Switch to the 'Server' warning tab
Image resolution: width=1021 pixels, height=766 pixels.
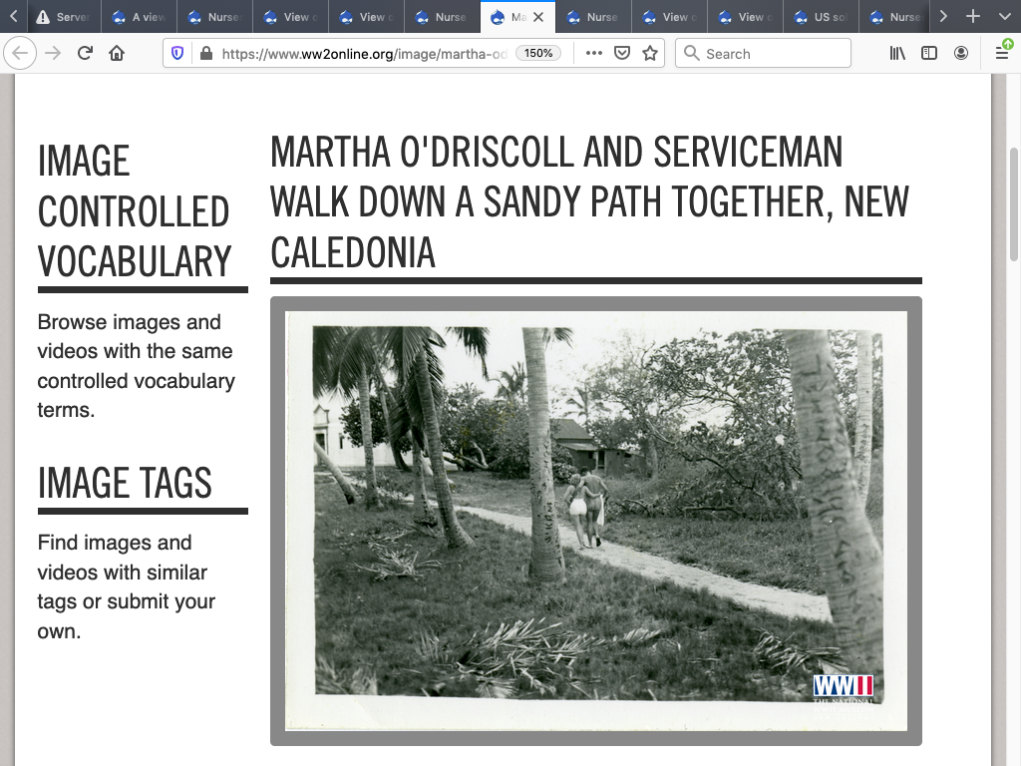click(x=62, y=17)
